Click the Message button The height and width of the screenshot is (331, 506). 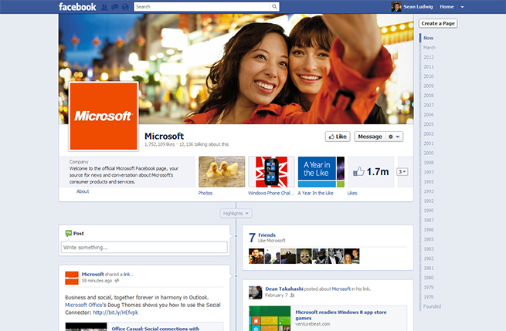(x=370, y=137)
